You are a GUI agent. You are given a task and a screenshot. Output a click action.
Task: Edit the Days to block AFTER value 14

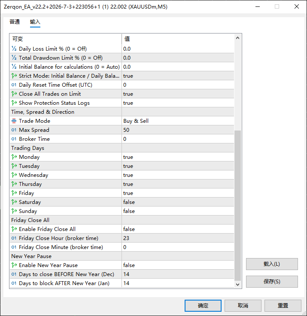tap(178, 283)
